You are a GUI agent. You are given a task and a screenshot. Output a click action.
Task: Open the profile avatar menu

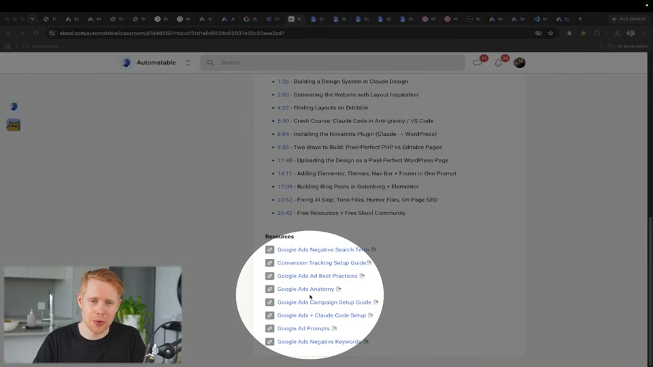[519, 63]
